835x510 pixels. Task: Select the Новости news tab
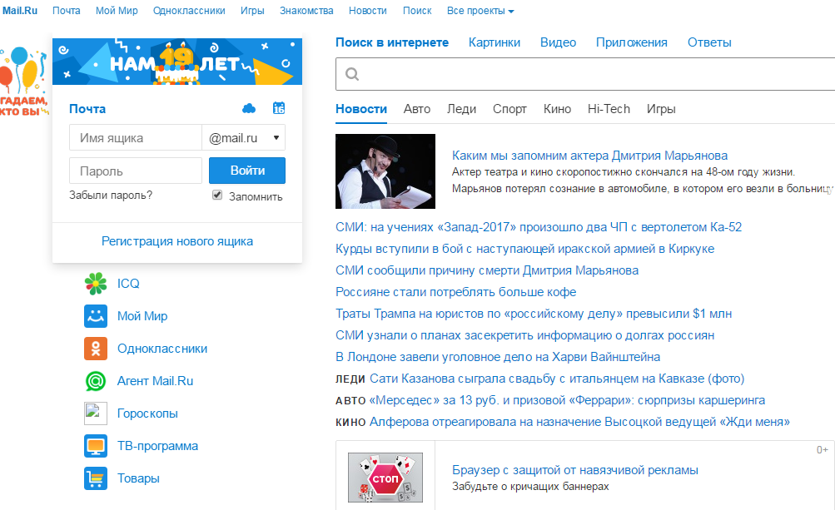361,109
